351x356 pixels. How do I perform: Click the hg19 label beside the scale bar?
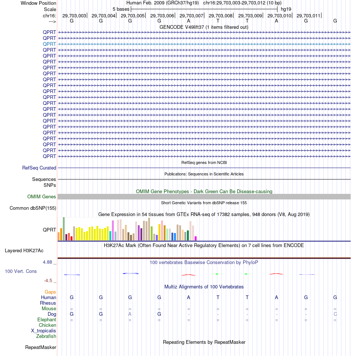tap(286, 9)
